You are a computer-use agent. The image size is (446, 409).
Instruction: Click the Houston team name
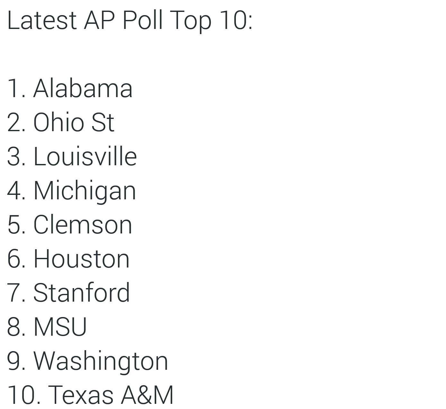(81, 259)
